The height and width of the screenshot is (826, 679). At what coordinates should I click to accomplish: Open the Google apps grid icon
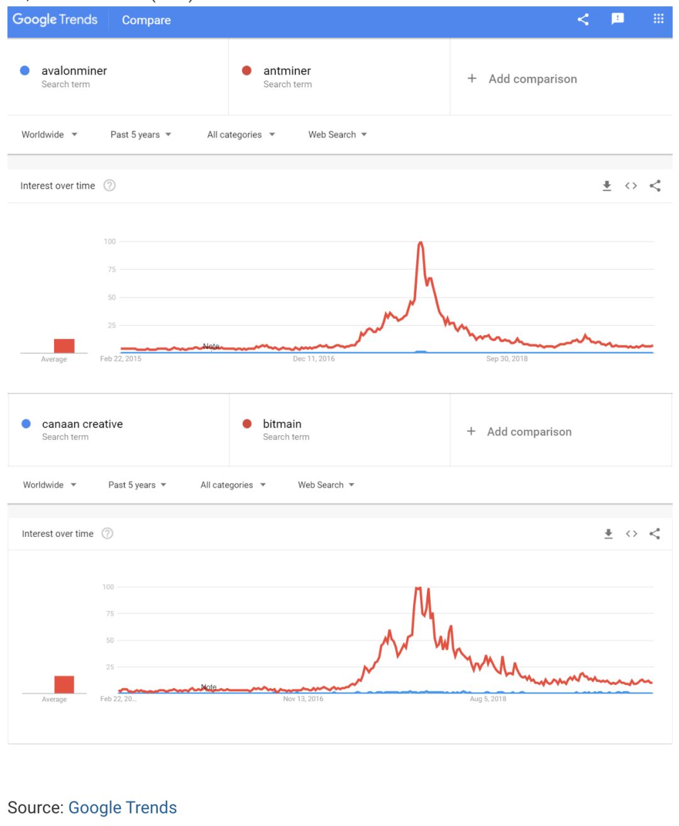658,19
